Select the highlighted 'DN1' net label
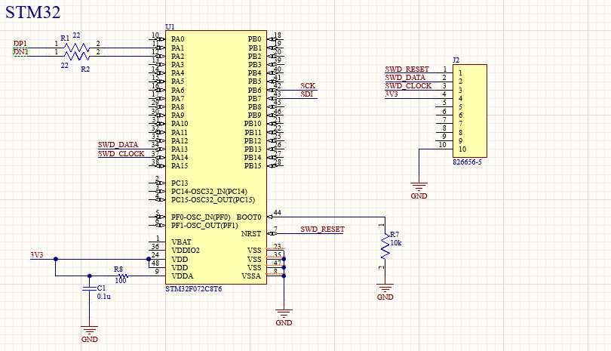The height and width of the screenshot is (351, 611). [20, 52]
